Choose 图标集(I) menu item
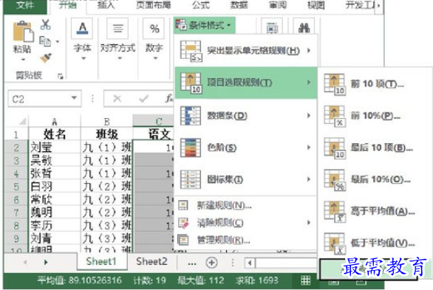This screenshot has height=290, width=433. pyautogui.click(x=246, y=180)
